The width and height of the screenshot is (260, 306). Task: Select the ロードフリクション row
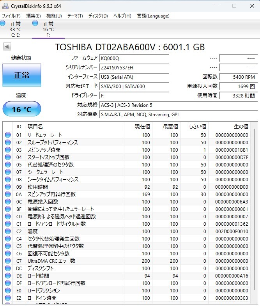tap(127, 291)
